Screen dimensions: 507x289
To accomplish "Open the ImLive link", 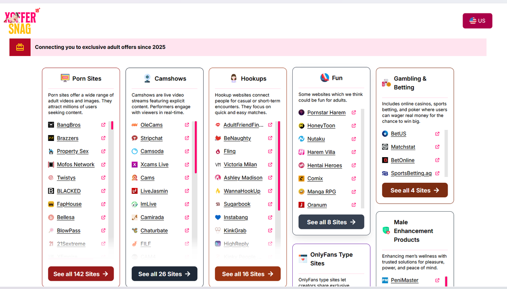I will (x=149, y=204).
